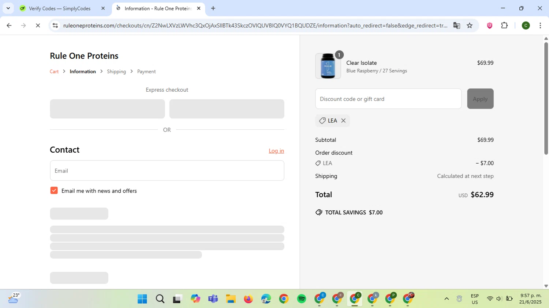
Task: Open Spotify from the taskbar
Action: [302, 299]
